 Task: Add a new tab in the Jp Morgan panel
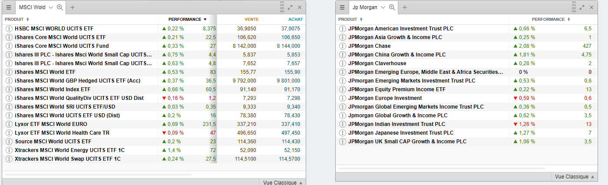coord(405,7)
